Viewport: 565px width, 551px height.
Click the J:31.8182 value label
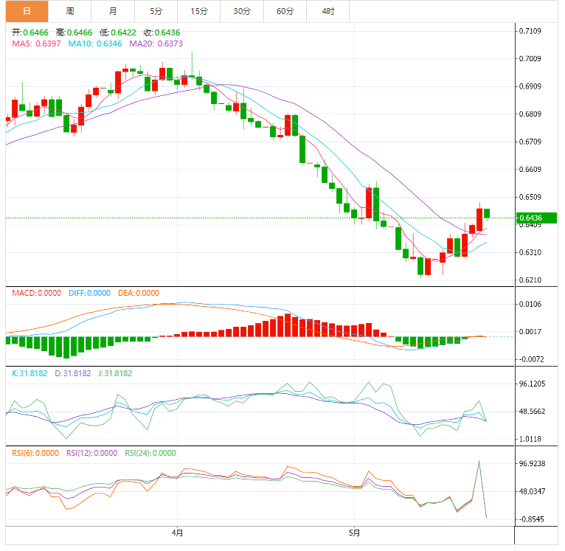[x=115, y=373]
